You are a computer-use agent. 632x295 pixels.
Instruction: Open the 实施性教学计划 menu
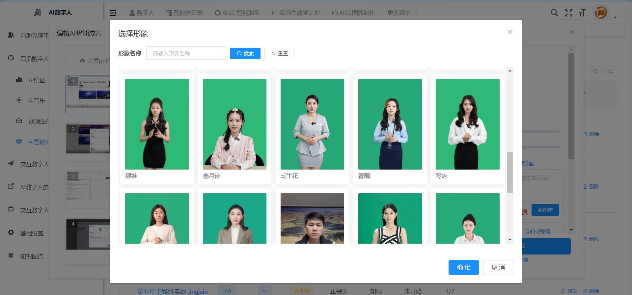[x=296, y=13]
